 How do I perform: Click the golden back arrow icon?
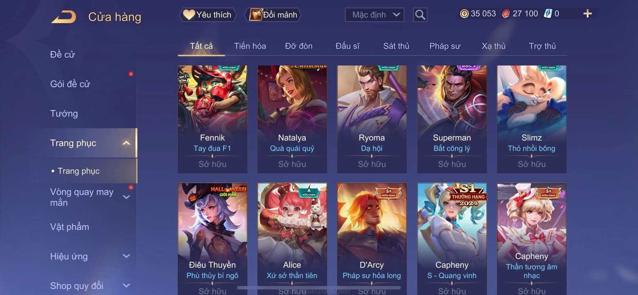tap(64, 17)
